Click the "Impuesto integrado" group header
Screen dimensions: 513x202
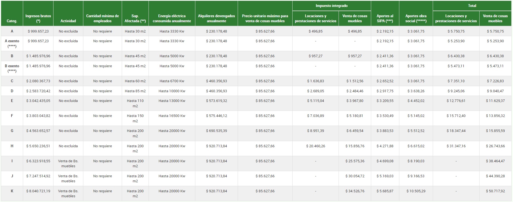[331, 6]
